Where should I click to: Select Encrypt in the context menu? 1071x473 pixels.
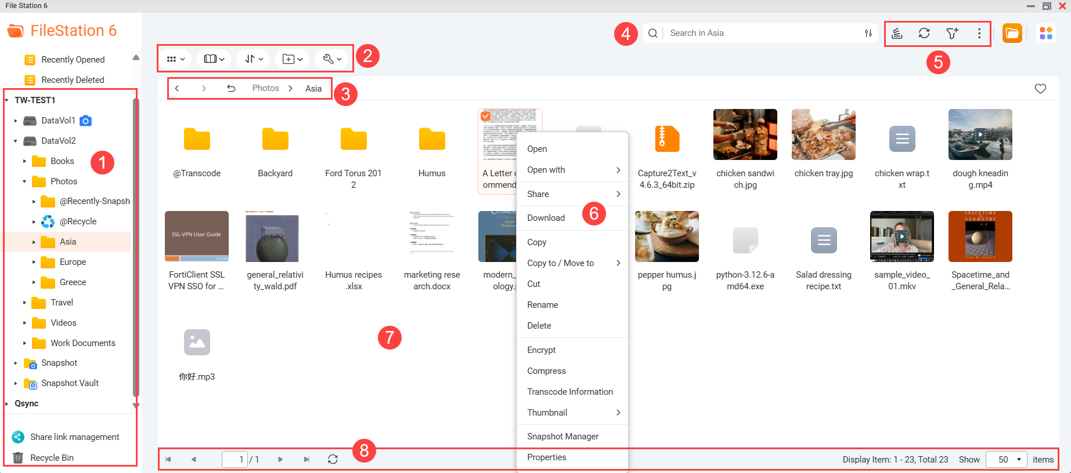click(x=572, y=350)
